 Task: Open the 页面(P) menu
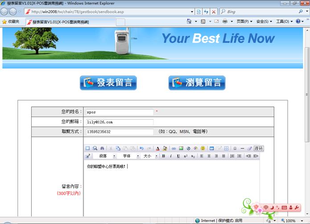(x=244, y=21)
